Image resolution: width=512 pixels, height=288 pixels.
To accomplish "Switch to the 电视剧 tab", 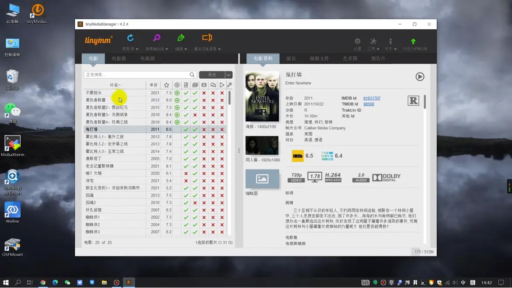I will (x=147, y=59).
